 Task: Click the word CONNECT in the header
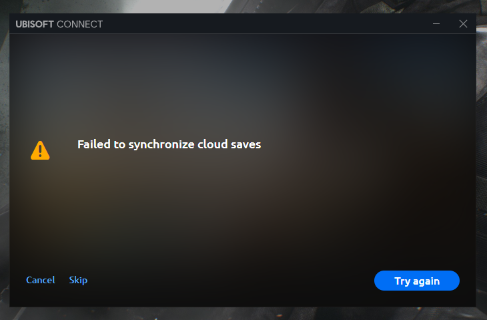click(79, 25)
